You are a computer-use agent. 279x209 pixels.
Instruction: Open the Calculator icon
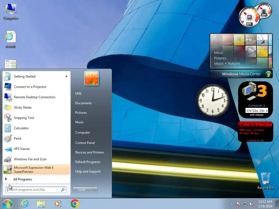8,128
